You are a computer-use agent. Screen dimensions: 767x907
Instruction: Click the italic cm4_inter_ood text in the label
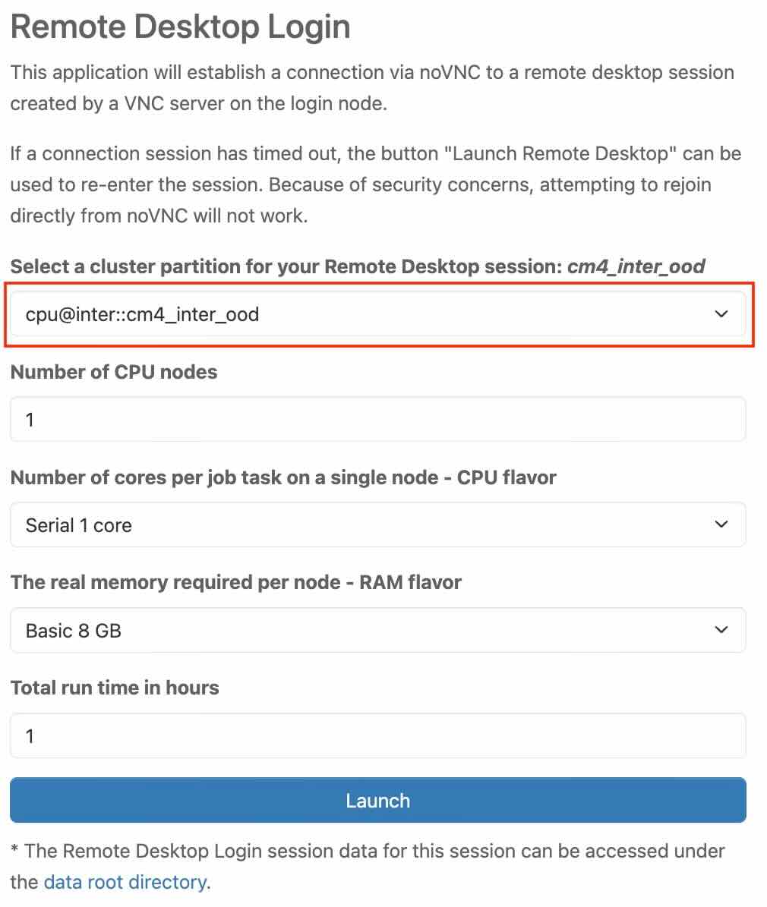point(636,266)
